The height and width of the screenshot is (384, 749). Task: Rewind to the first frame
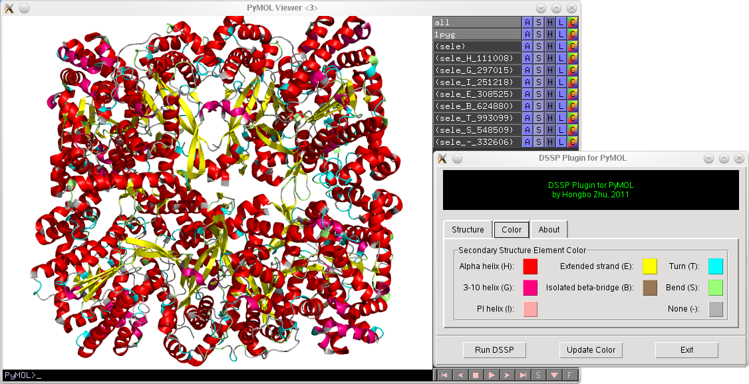[444, 375]
